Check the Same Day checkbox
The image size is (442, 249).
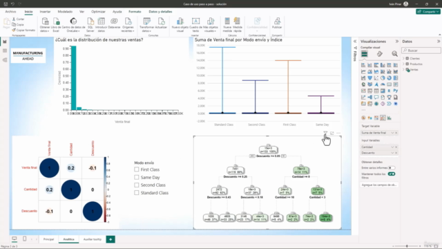coord(137,177)
